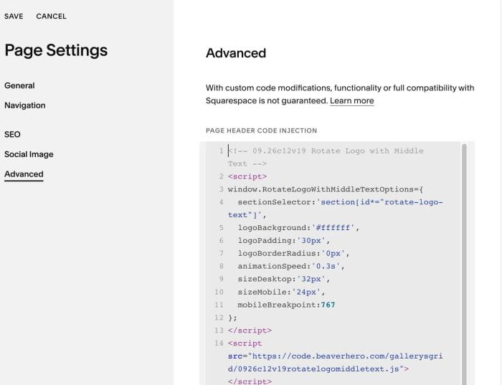
Task: Open the Navigation settings section
Action: coord(25,105)
